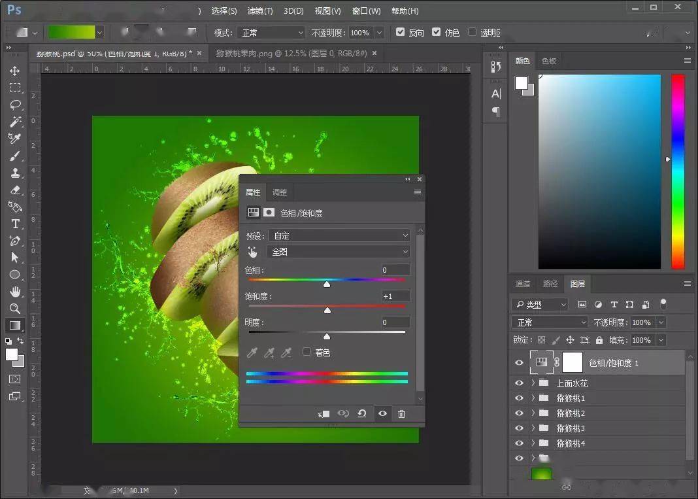The width and height of the screenshot is (698, 499).
Task: Open the layer blend mode 正常 dropdown
Action: 550,322
